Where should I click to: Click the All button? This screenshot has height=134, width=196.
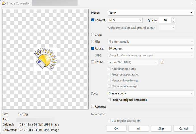(x=139, y=129)
